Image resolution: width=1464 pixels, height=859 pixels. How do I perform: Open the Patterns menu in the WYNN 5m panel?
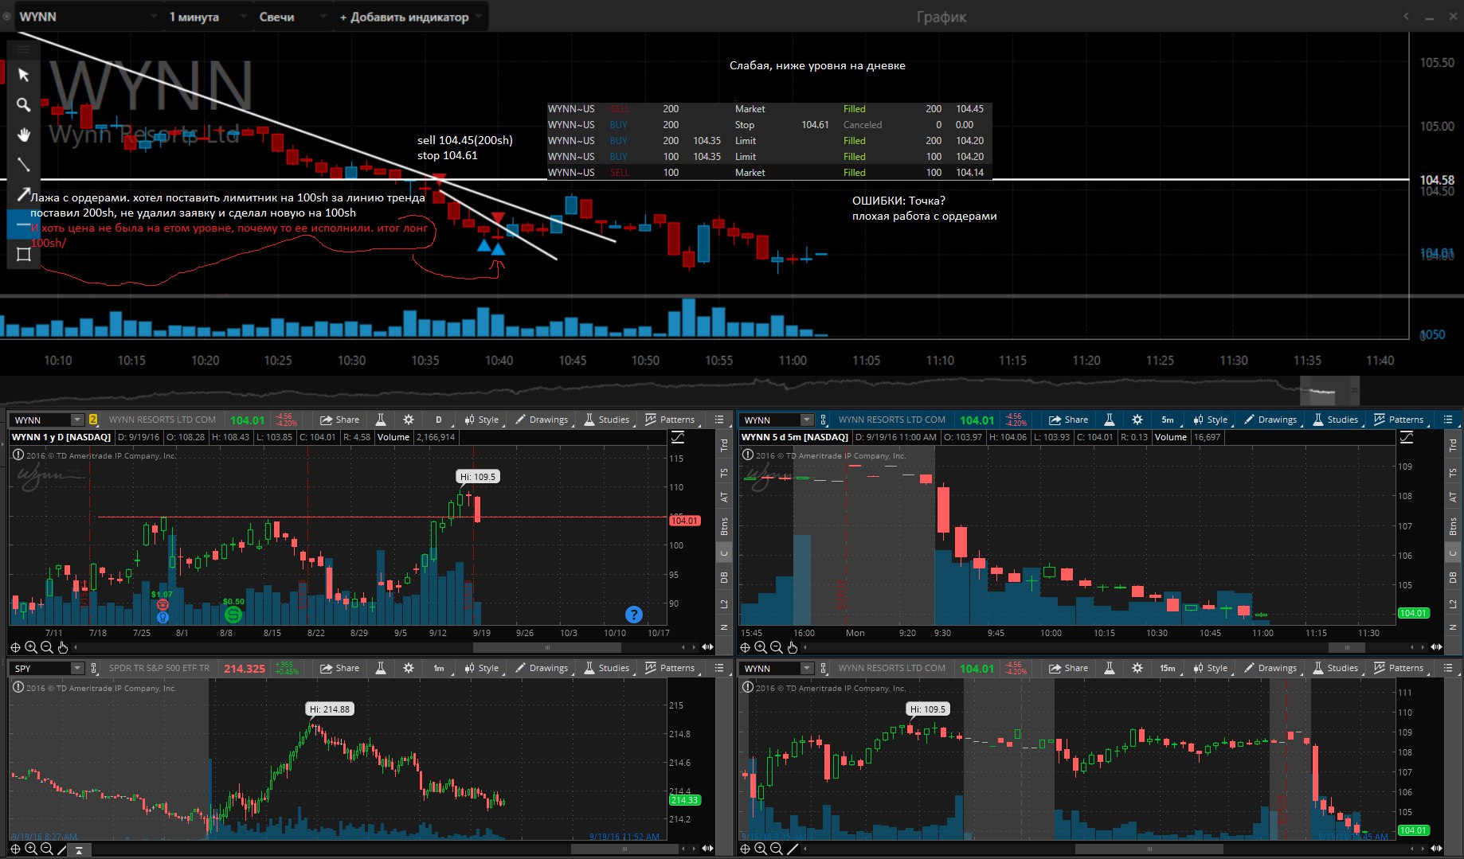[1399, 420]
